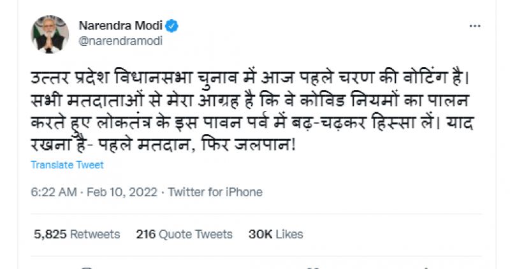Screen dimensions: 510x269
Task: Open Narendra Modi's profile photo
Action: (x=50, y=34)
